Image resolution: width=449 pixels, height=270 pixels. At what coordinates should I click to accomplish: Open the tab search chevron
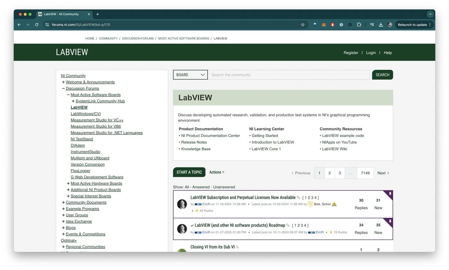click(430, 14)
